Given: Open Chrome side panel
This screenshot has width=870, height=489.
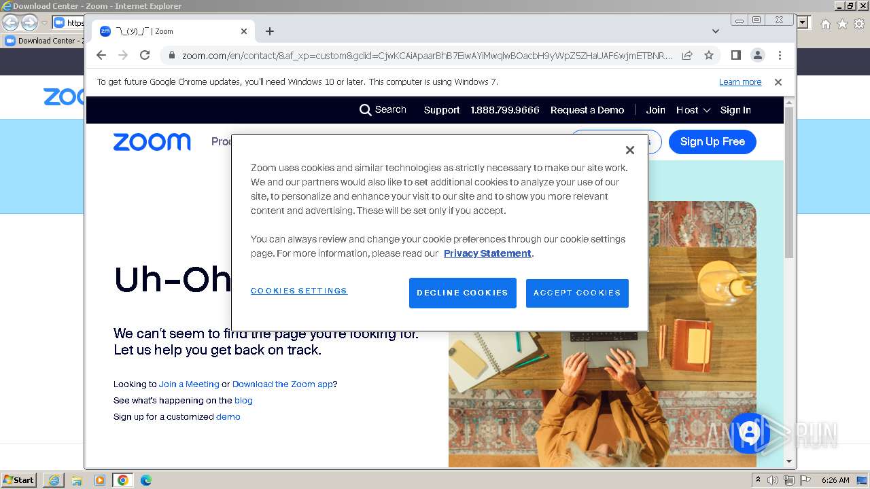Looking at the screenshot, I should click(736, 55).
